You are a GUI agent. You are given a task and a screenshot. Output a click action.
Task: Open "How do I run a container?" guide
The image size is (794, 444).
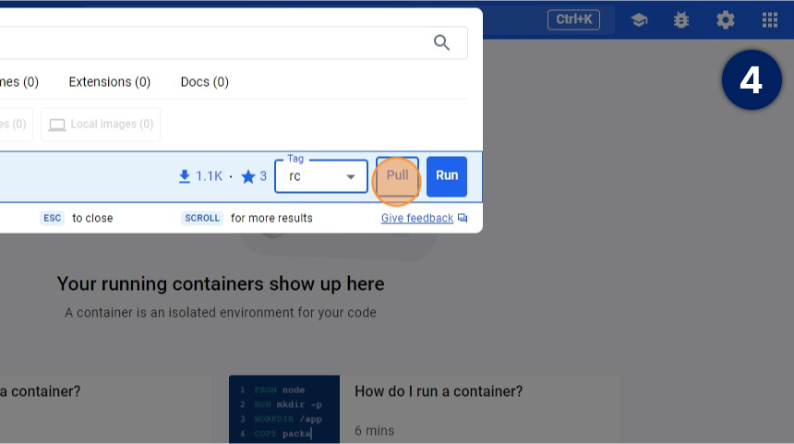(x=439, y=390)
